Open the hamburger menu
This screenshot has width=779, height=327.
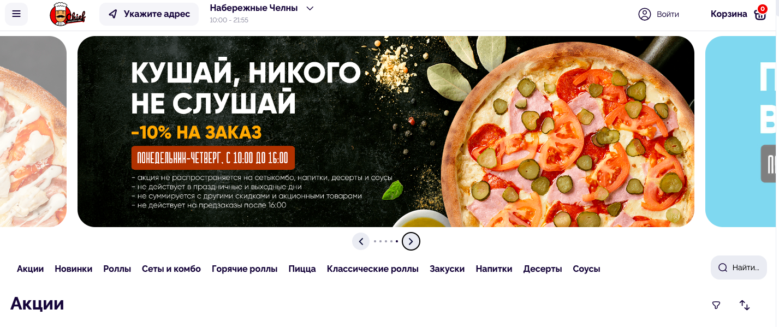click(x=16, y=14)
